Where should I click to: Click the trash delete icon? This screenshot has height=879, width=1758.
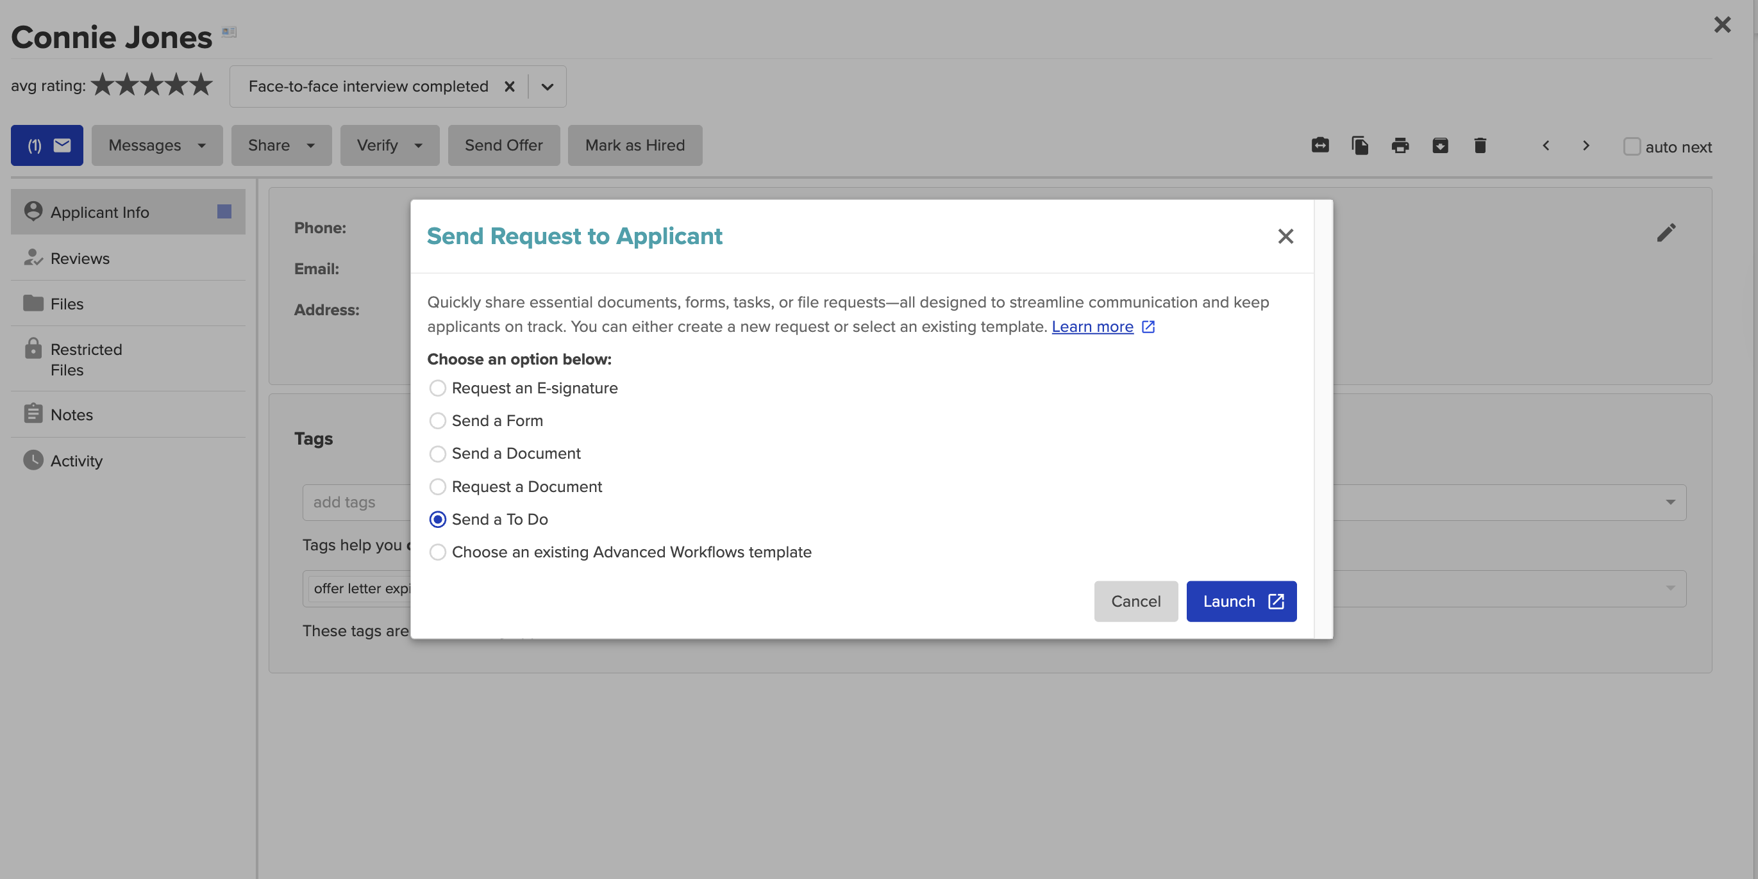1480,145
